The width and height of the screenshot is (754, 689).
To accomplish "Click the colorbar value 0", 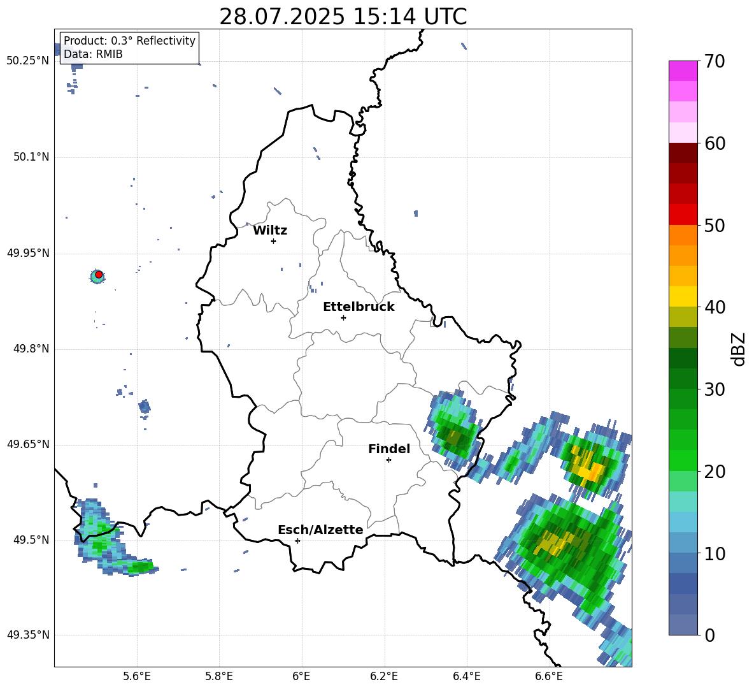I will (709, 635).
